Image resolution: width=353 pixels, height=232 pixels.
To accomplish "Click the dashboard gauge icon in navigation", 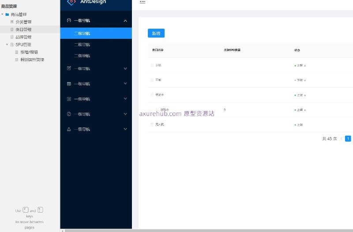I will click(x=69, y=20).
